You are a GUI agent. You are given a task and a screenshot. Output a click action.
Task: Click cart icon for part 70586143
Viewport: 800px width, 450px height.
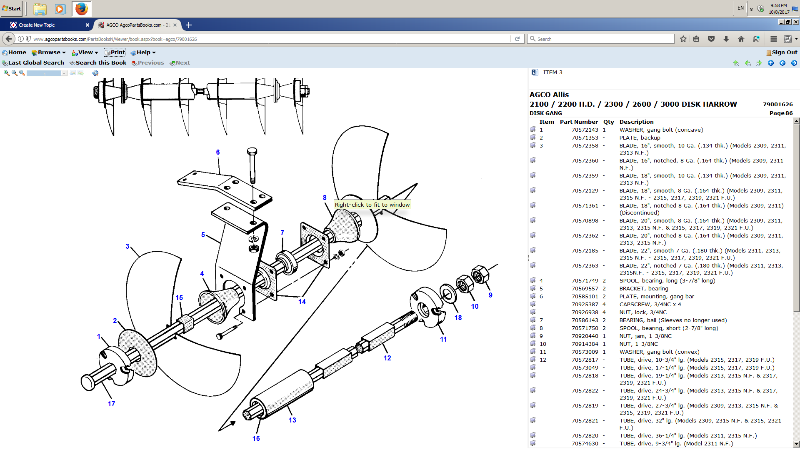pyautogui.click(x=533, y=320)
